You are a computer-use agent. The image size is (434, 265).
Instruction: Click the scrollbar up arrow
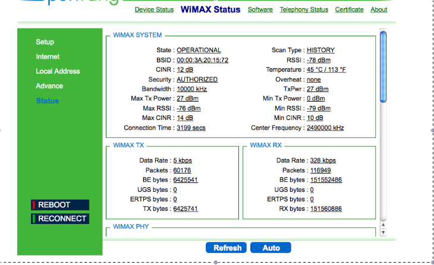[383, 224]
